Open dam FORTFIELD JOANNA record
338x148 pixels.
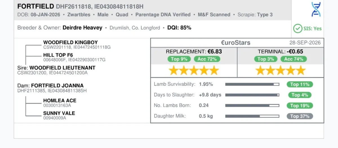tap(57, 86)
